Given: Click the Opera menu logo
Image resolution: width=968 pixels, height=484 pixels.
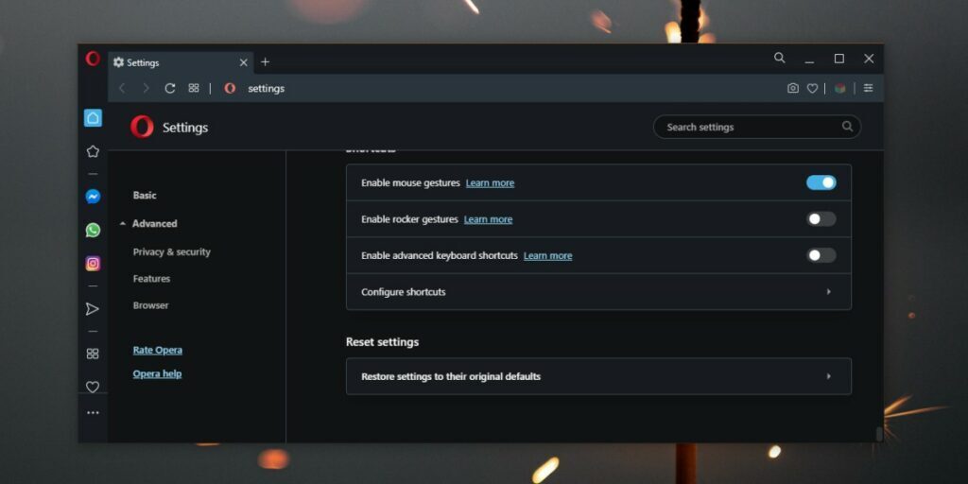Looking at the screenshot, I should (93, 59).
